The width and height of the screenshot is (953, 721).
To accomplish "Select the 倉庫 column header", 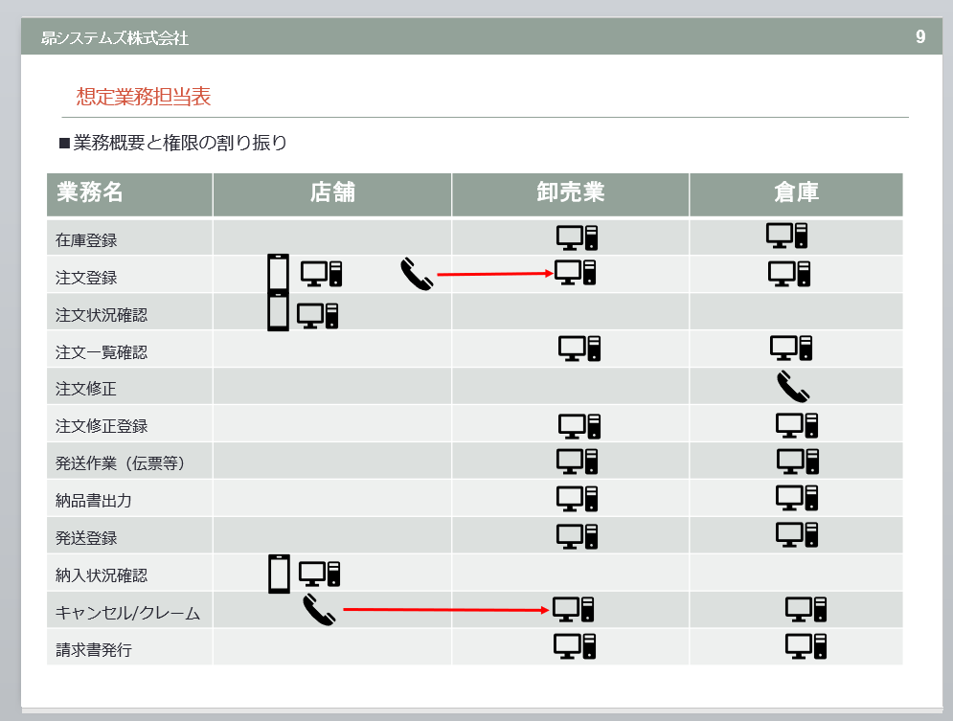I will click(x=796, y=193).
